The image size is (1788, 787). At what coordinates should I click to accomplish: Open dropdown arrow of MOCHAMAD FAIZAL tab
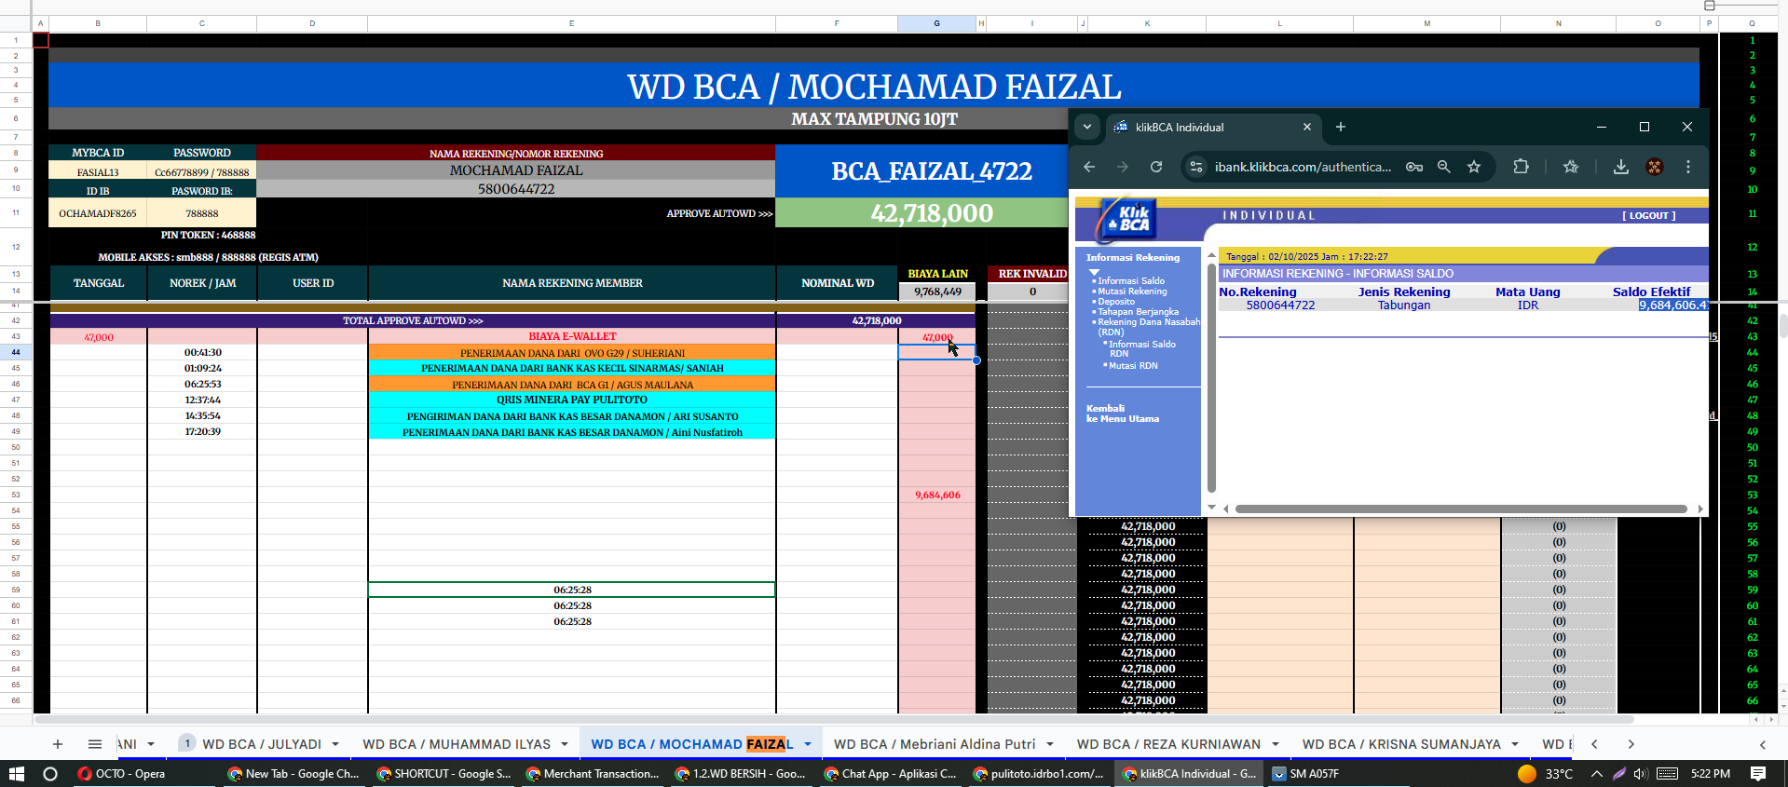click(x=808, y=744)
